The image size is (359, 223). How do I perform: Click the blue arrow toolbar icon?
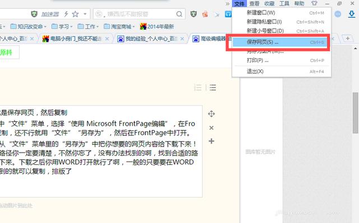[x=217, y=15]
